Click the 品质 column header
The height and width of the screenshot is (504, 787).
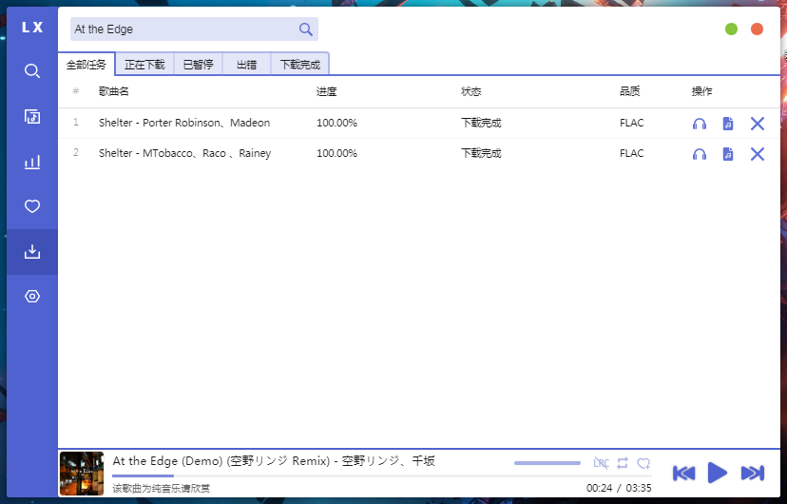[x=629, y=91]
